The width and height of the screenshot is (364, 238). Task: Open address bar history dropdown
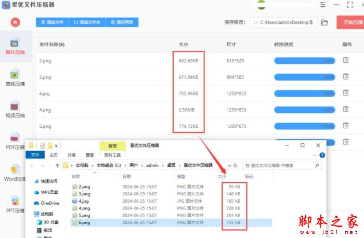click(229, 166)
